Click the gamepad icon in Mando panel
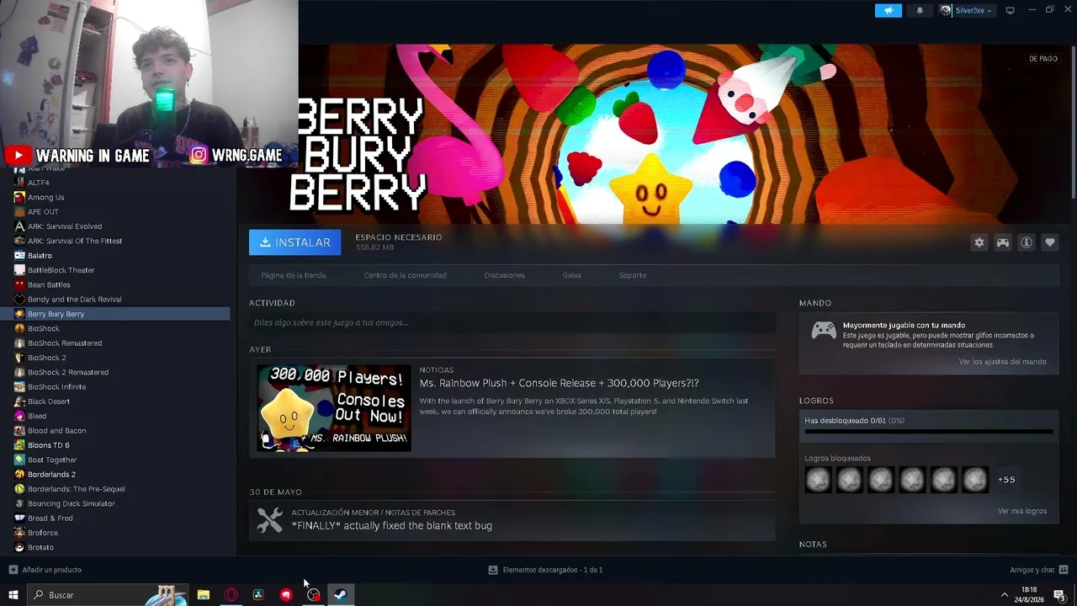Screen dimensions: 1077x606 824,330
